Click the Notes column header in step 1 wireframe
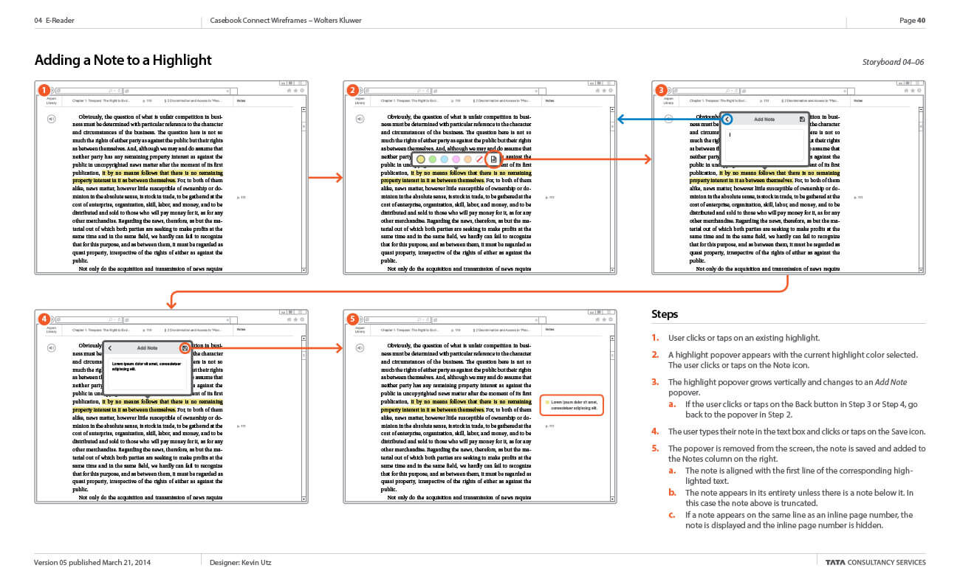Screen dimensions: 960x582 tap(241, 100)
